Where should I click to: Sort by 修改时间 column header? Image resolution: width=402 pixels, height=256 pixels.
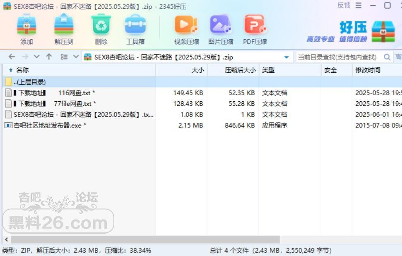[377, 70]
